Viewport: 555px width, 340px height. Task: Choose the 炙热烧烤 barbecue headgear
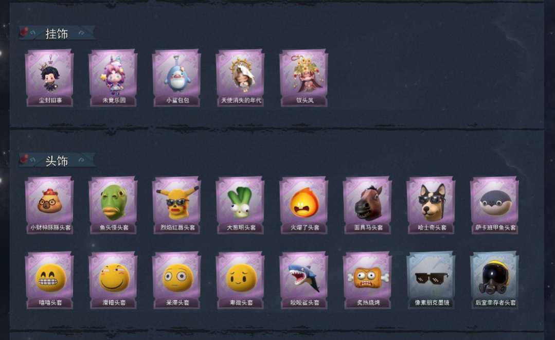click(x=367, y=280)
